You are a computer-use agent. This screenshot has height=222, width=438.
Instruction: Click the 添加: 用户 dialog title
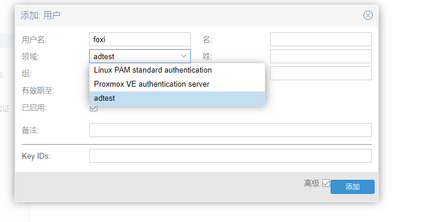tap(41, 15)
